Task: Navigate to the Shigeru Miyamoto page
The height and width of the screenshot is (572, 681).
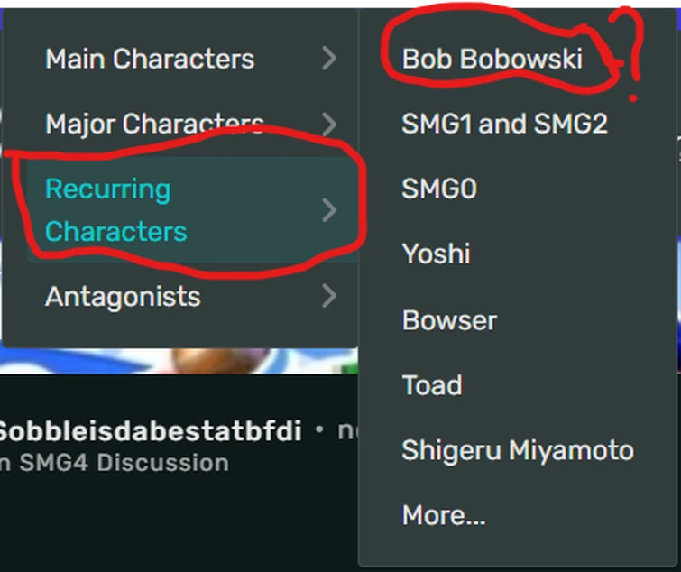Action: [517, 450]
